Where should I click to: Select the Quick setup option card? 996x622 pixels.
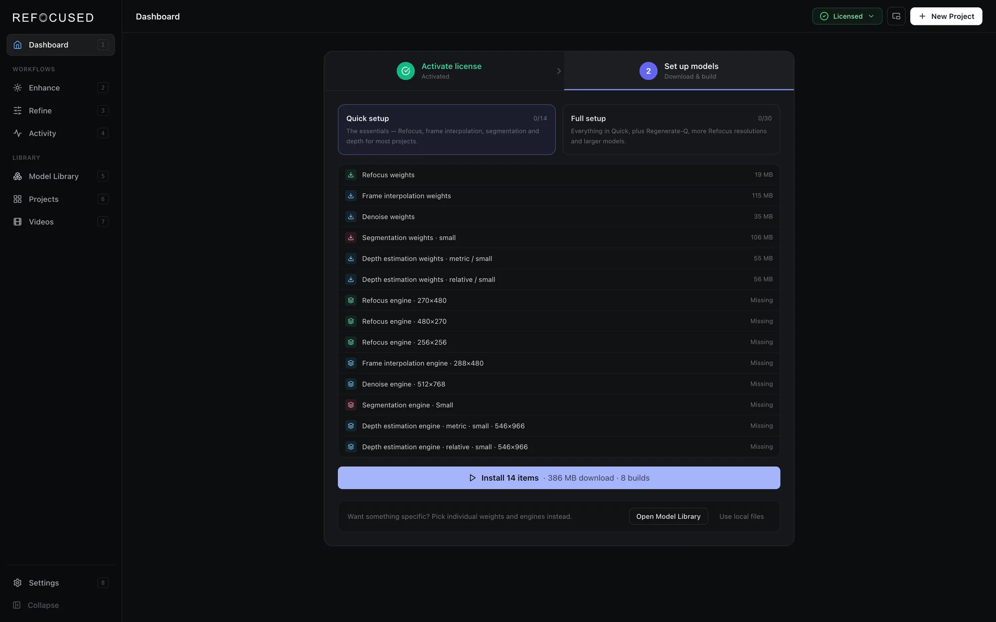pyautogui.click(x=446, y=129)
